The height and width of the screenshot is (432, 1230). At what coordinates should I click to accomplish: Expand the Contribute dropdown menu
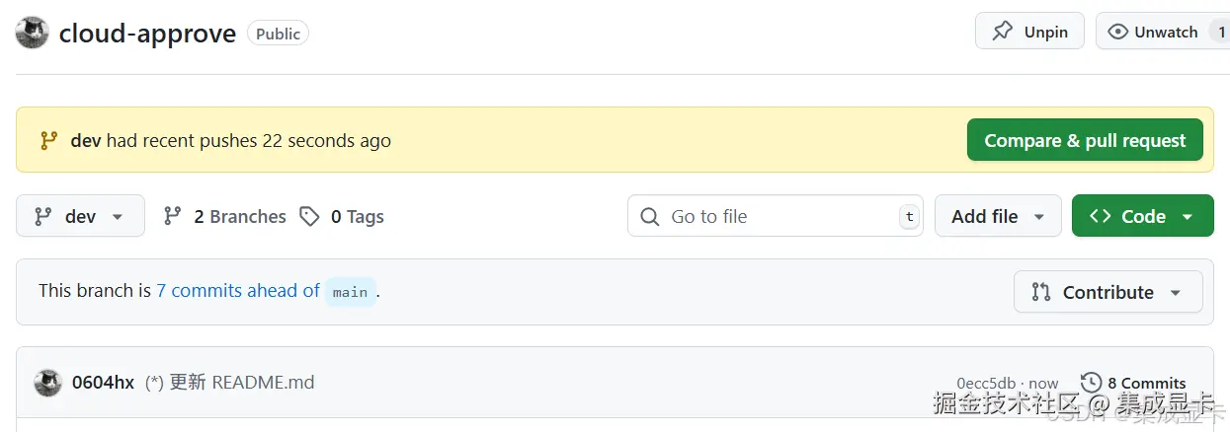click(1107, 292)
